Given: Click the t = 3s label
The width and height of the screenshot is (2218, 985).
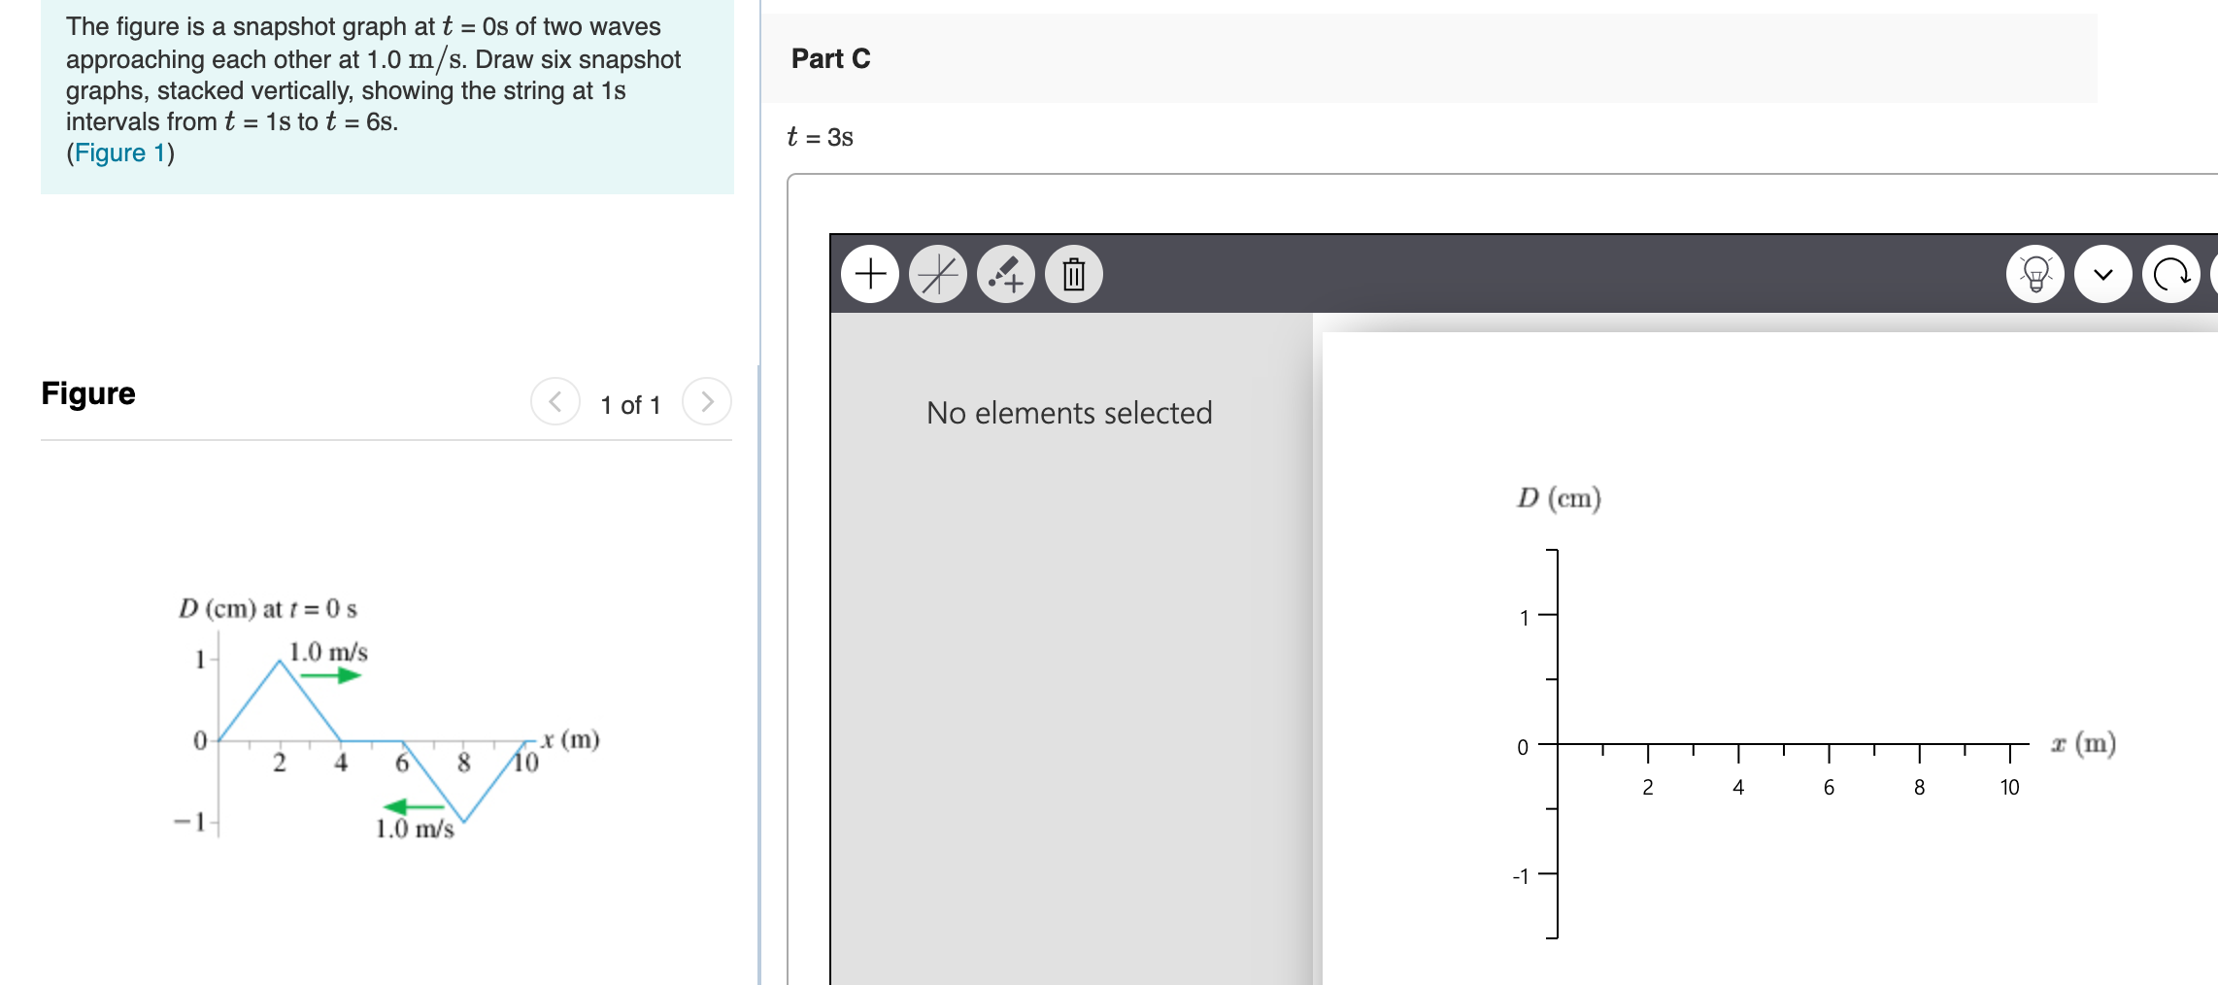Looking at the screenshot, I should click(819, 137).
